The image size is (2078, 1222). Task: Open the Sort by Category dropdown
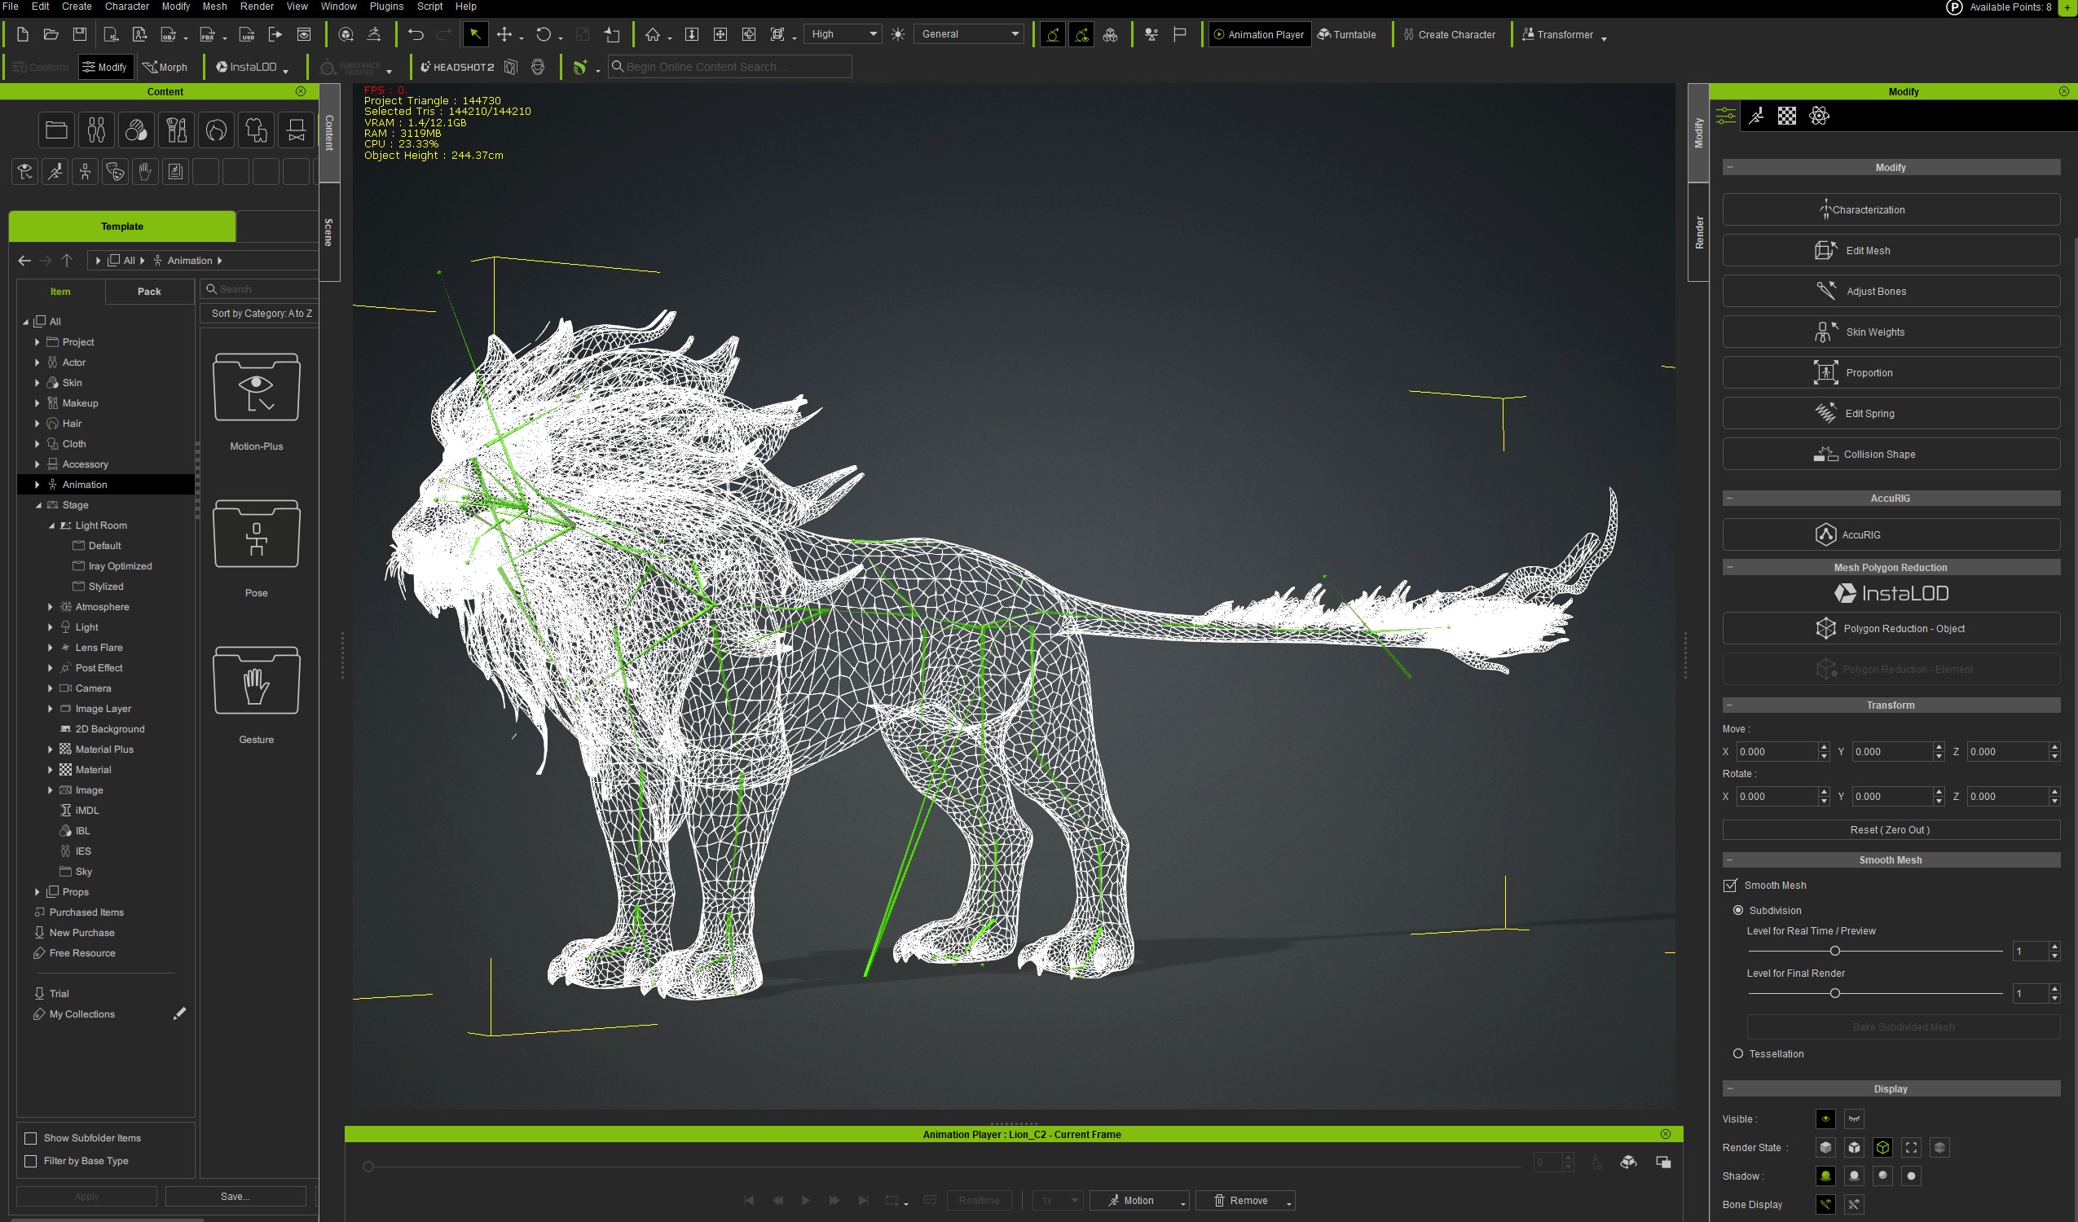pyautogui.click(x=261, y=314)
